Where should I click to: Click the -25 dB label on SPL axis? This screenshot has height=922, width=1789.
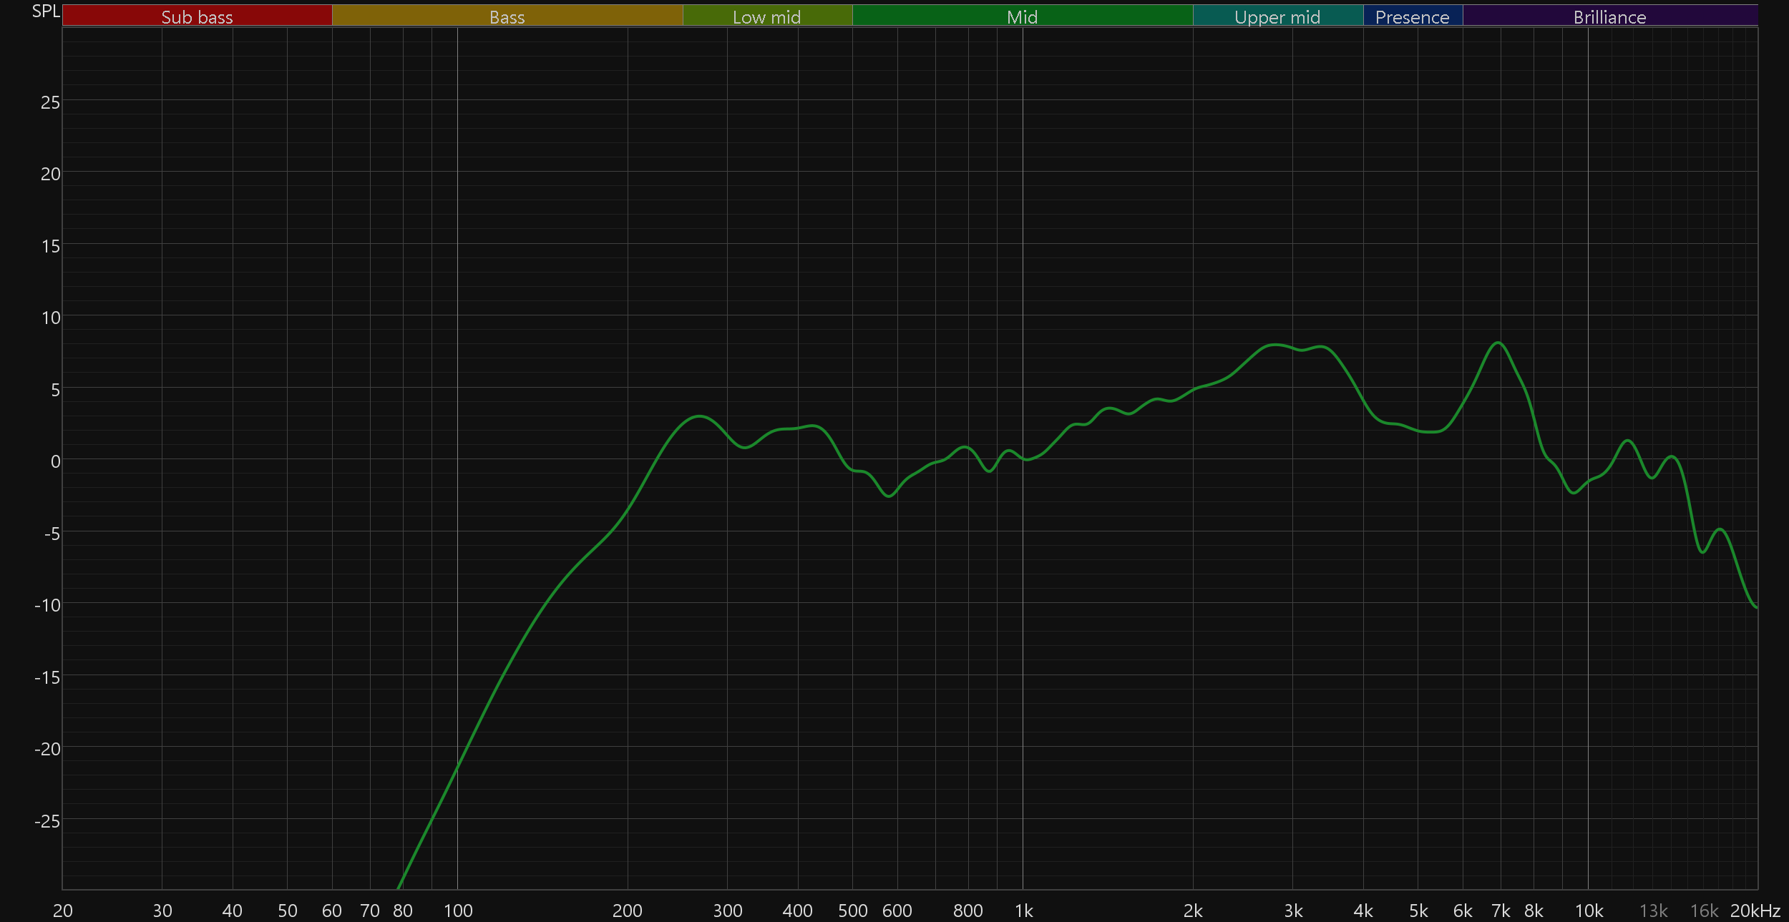(47, 820)
